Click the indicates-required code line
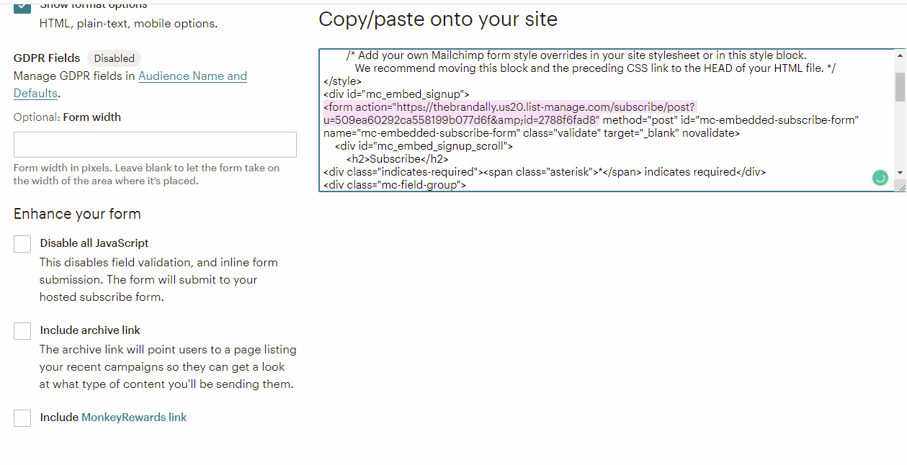The height and width of the screenshot is (465, 907). point(545,172)
